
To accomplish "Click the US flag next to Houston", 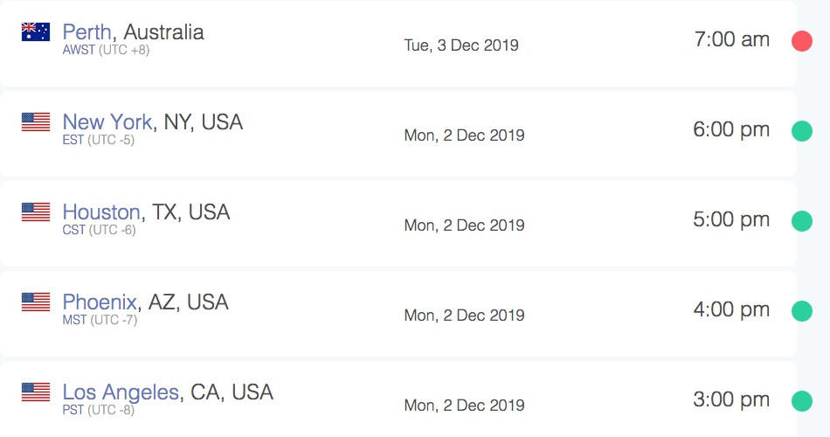I will [x=36, y=212].
